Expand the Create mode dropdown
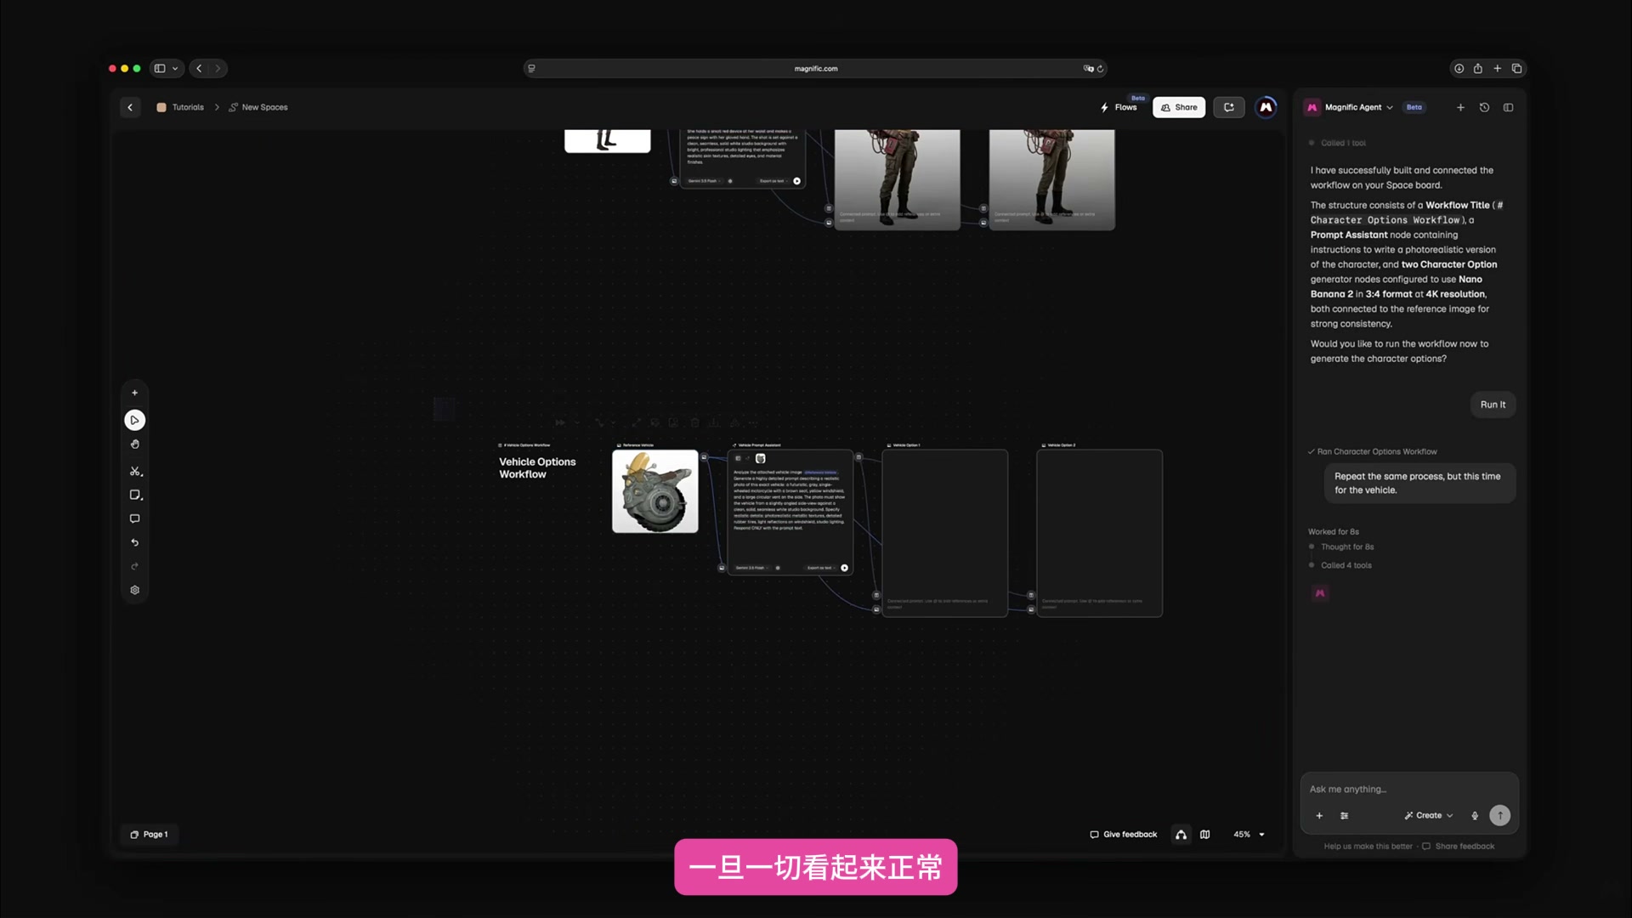 tap(1429, 815)
